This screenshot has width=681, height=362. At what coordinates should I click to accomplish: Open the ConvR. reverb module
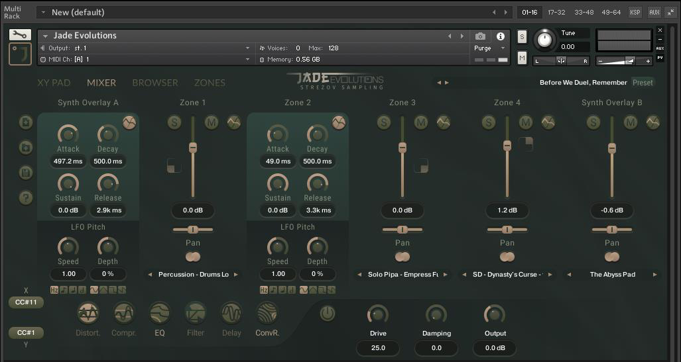267,314
